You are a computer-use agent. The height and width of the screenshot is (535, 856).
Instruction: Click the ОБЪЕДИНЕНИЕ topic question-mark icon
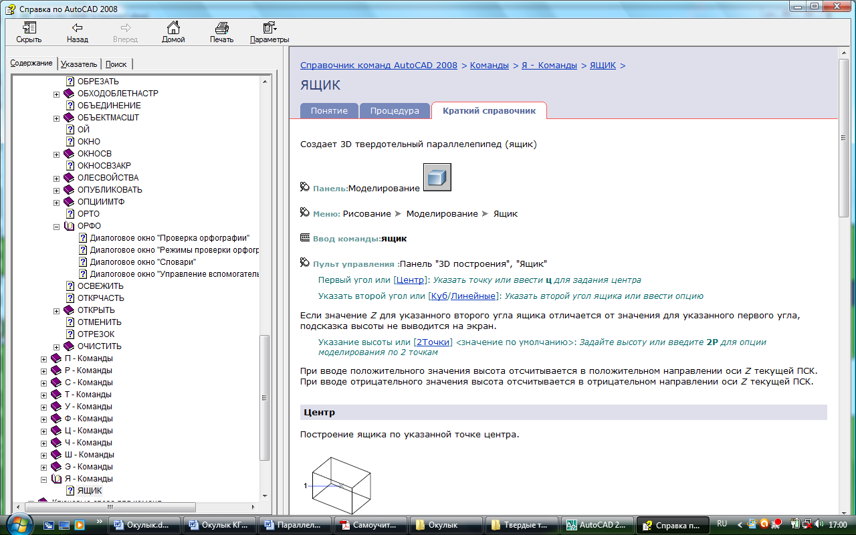(x=70, y=106)
